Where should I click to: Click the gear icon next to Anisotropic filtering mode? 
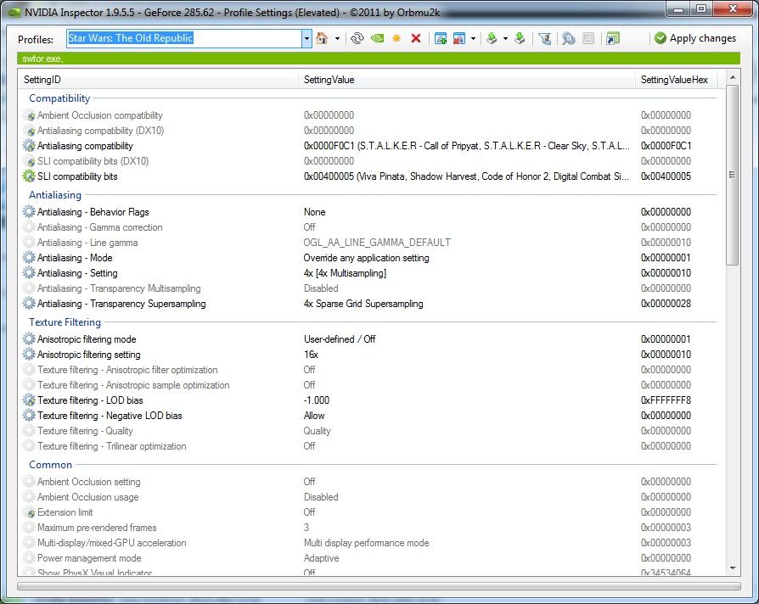[x=29, y=339]
